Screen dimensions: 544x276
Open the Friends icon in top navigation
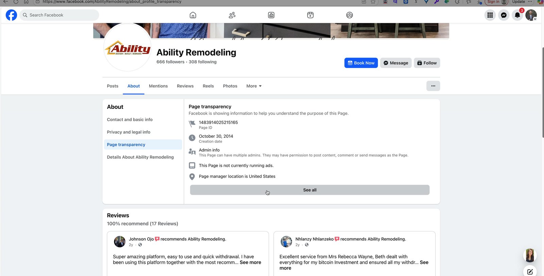click(232, 15)
